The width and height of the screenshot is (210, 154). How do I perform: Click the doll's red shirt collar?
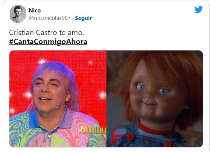(x=155, y=129)
